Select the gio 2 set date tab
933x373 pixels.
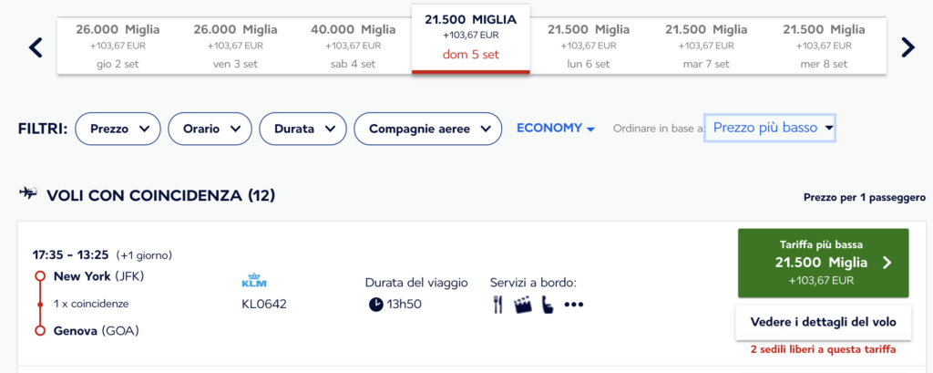[x=118, y=47]
